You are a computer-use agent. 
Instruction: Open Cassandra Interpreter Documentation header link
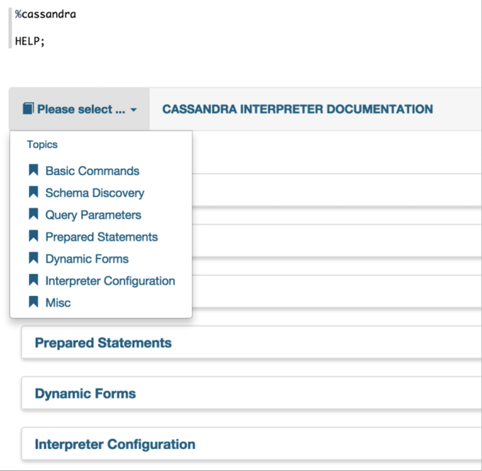pyautogui.click(x=297, y=109)
